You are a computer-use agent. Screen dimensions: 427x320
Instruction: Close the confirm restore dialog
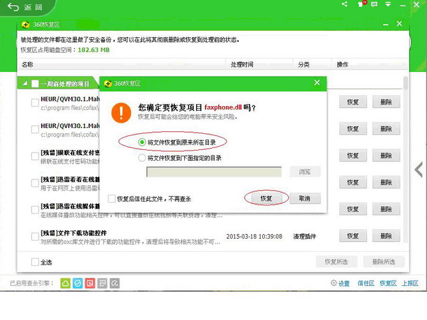coord(317,83)
